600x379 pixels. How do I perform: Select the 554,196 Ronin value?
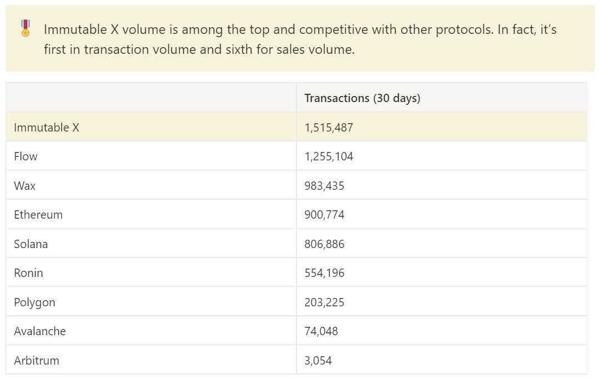324,273
